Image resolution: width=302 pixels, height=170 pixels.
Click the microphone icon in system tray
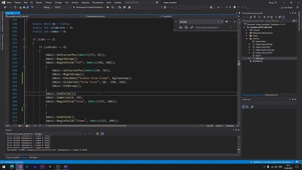[268, 167]
